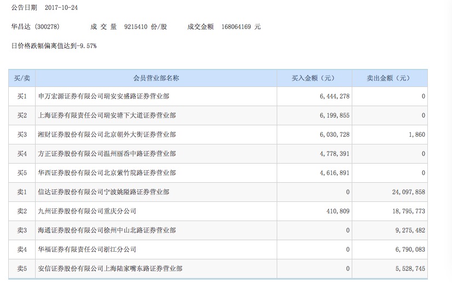Click the 会员营业部名称 column header
The width and height of the screenshot is (452, 284).
(156, 78)
